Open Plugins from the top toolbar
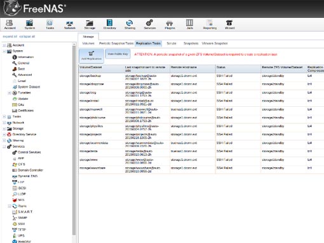This screenshot has height=243, width=324. (x=170, y=24)
